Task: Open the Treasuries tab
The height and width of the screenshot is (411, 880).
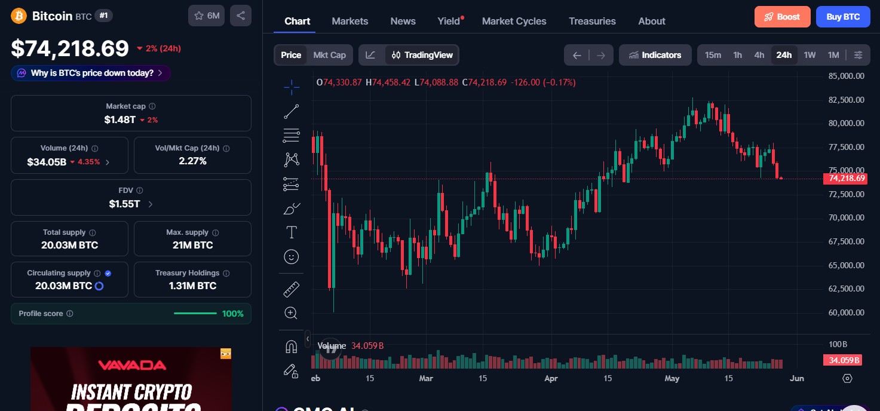Action: click(x=592, y=21)
